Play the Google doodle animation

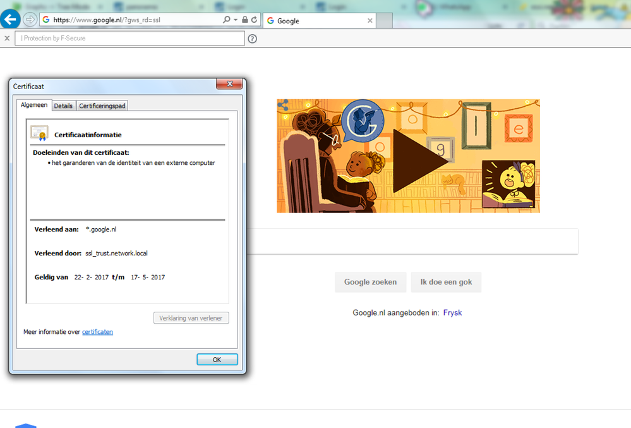pos(420,161)
